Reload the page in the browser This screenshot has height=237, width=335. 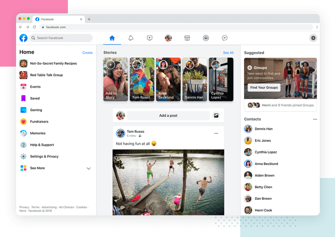(34, 27)
